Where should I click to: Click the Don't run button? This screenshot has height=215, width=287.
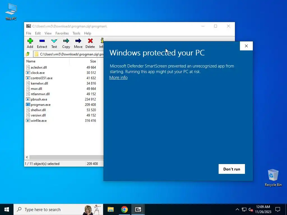[232, 169]
